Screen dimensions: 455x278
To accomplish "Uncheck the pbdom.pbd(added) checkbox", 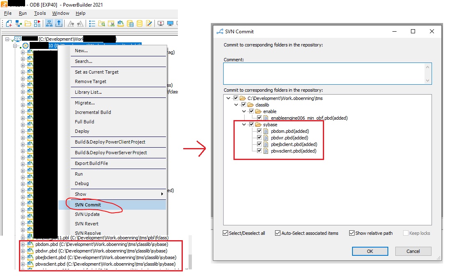I will pyautogui.click(x=259, y=131).
